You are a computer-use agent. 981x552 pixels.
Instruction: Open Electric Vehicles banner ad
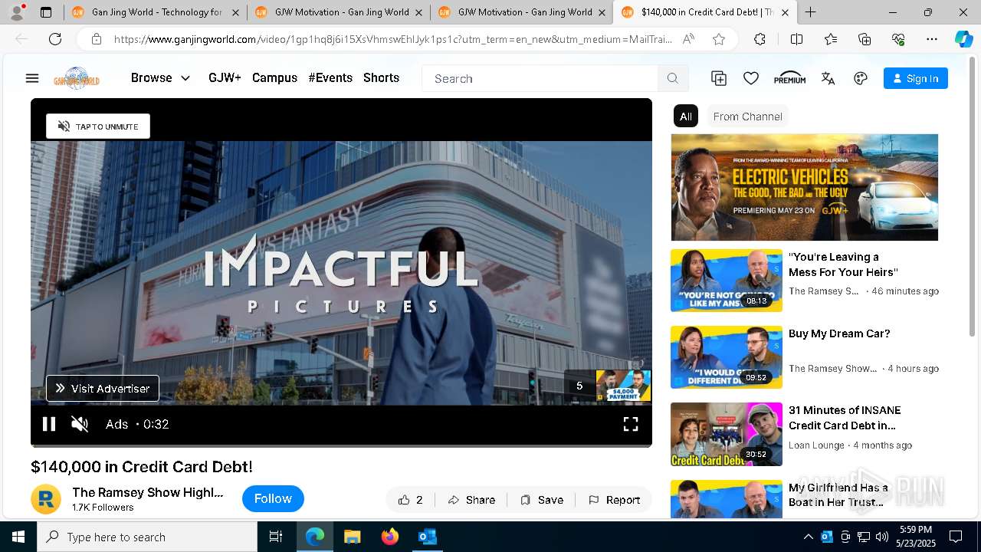(805, 187)
